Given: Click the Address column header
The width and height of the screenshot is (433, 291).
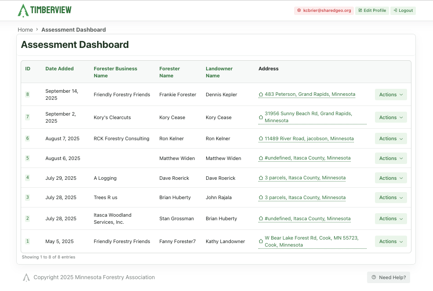Looking at the screenshot, I should click(x=269, y=69).
